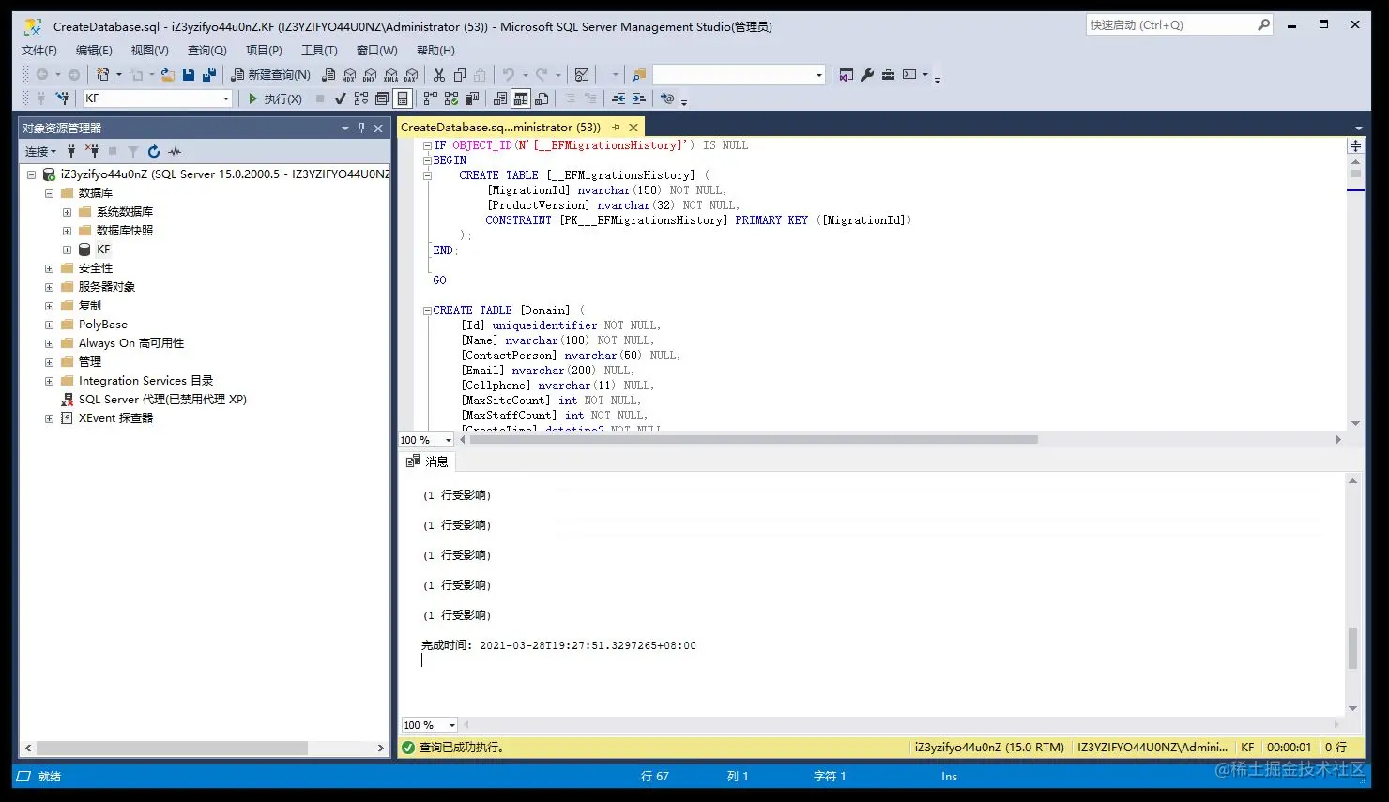The width and height of the screenshot is (1389, 802).
Task: Click the Toolbox icon
Action: coord(888,75)
